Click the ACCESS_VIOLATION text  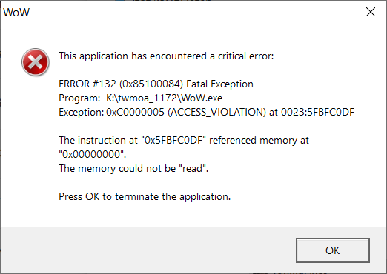216,113
